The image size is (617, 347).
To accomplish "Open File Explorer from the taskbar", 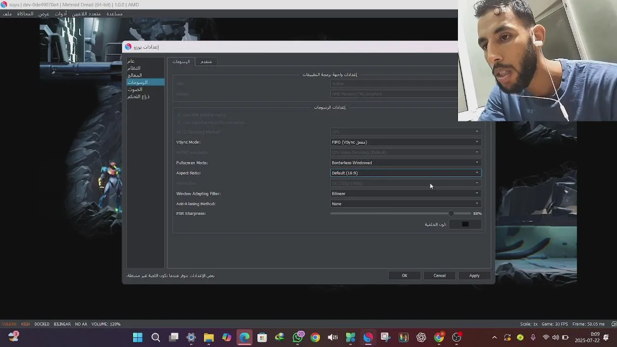I will point(209,337).
